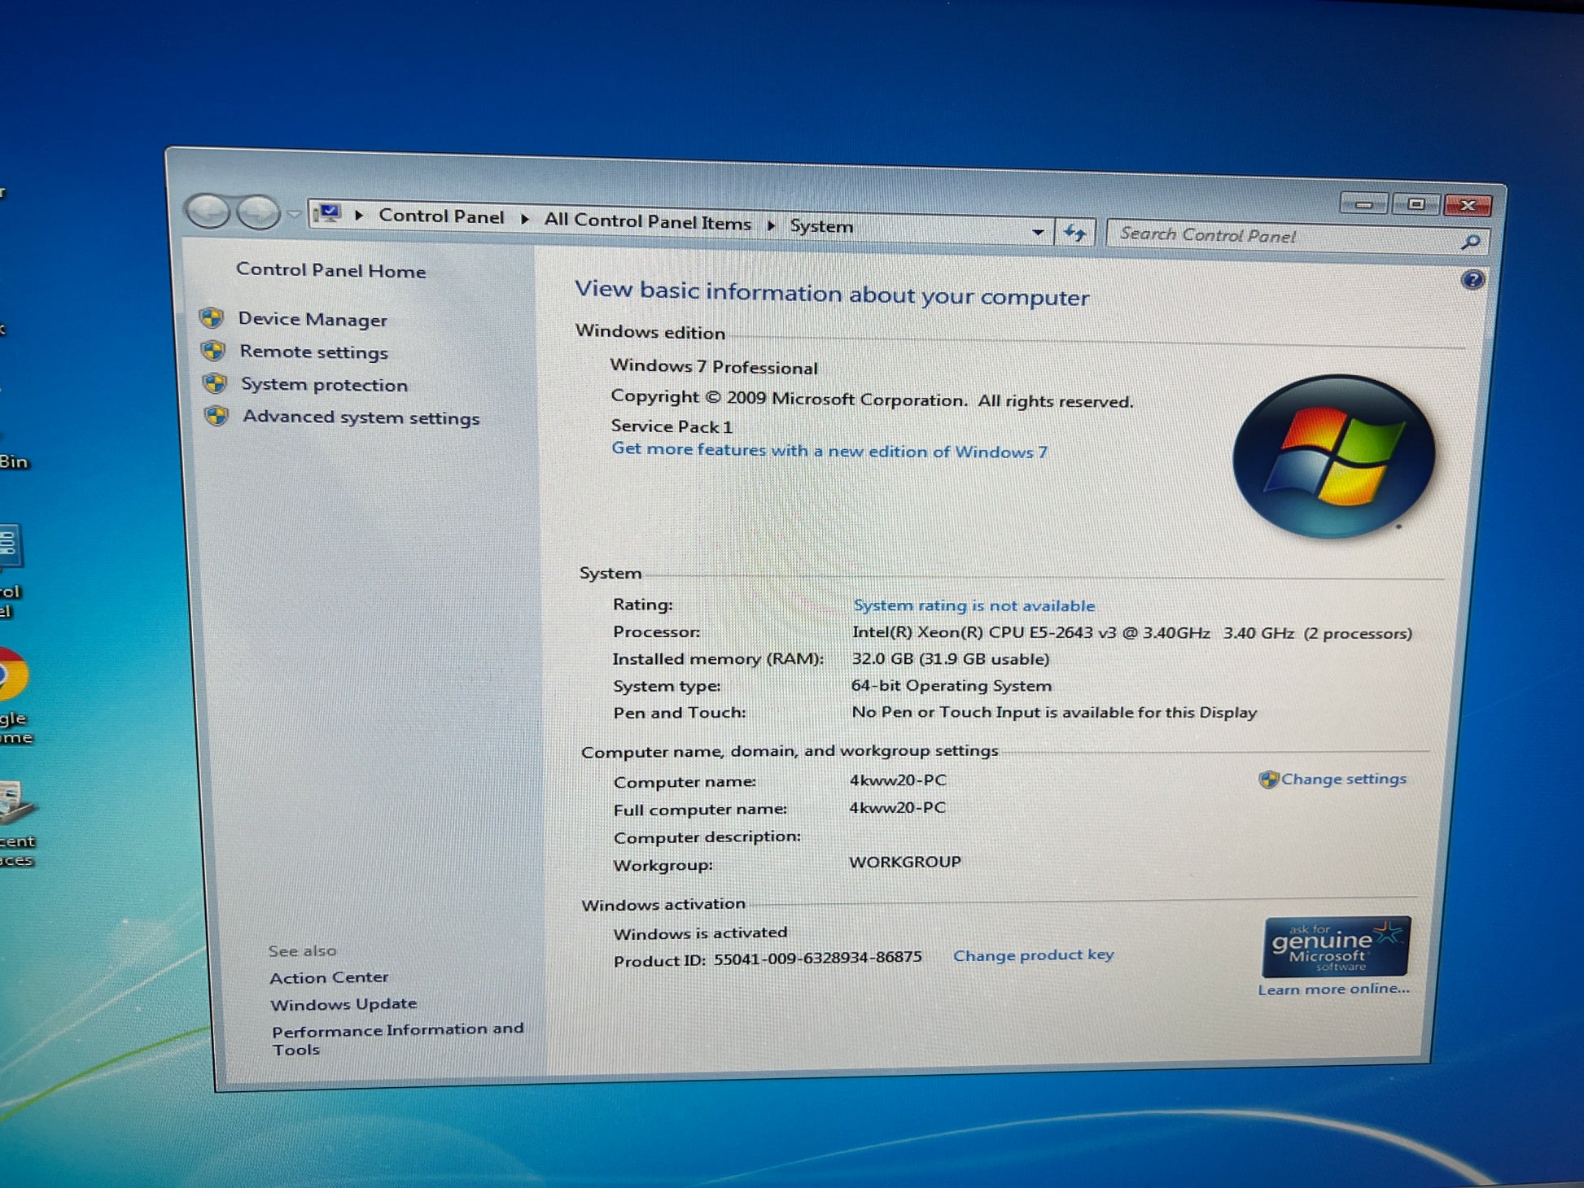Select the Service Pack 1 text
Image resolution: width=1584 pixels, height=1188 pixels.
[672, 426]
